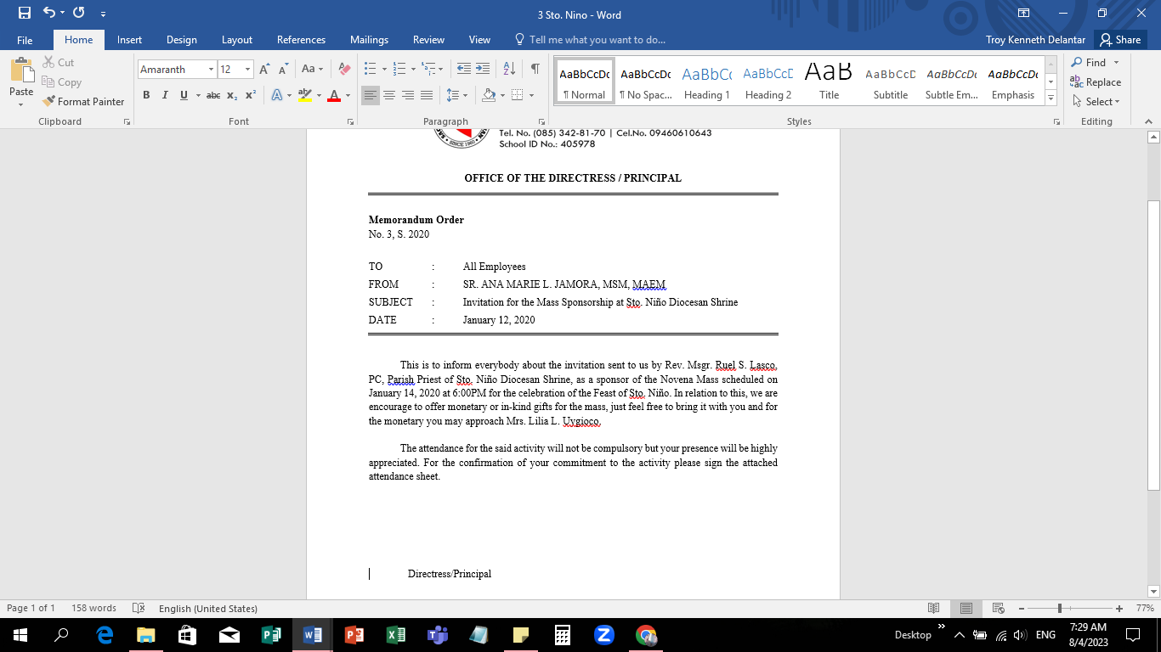
Task: Open the File menu
Action: [x=25, y=40]
